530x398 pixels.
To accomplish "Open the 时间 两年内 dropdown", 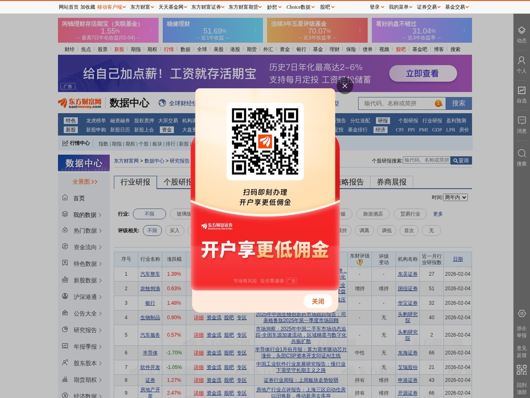I will 455,197.
